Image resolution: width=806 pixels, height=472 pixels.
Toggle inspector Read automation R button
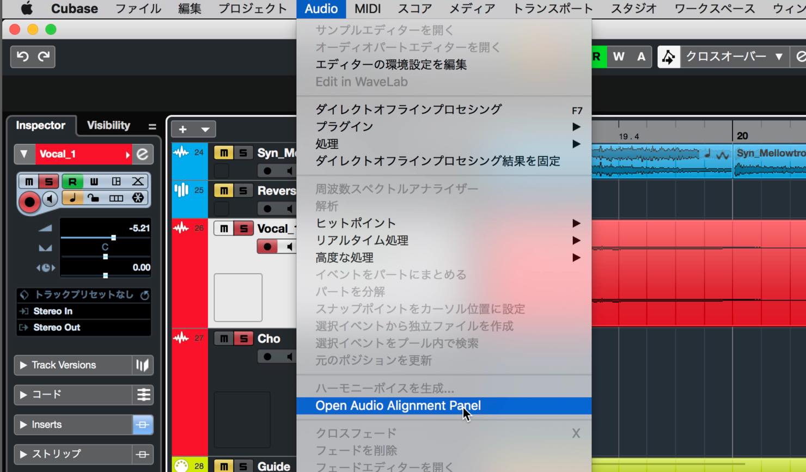(72, 181)
